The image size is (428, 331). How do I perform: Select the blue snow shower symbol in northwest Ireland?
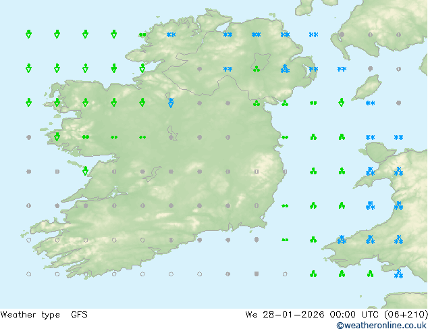(x=171, y=103)
